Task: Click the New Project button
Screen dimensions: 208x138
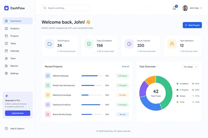Action: point(192,25)
